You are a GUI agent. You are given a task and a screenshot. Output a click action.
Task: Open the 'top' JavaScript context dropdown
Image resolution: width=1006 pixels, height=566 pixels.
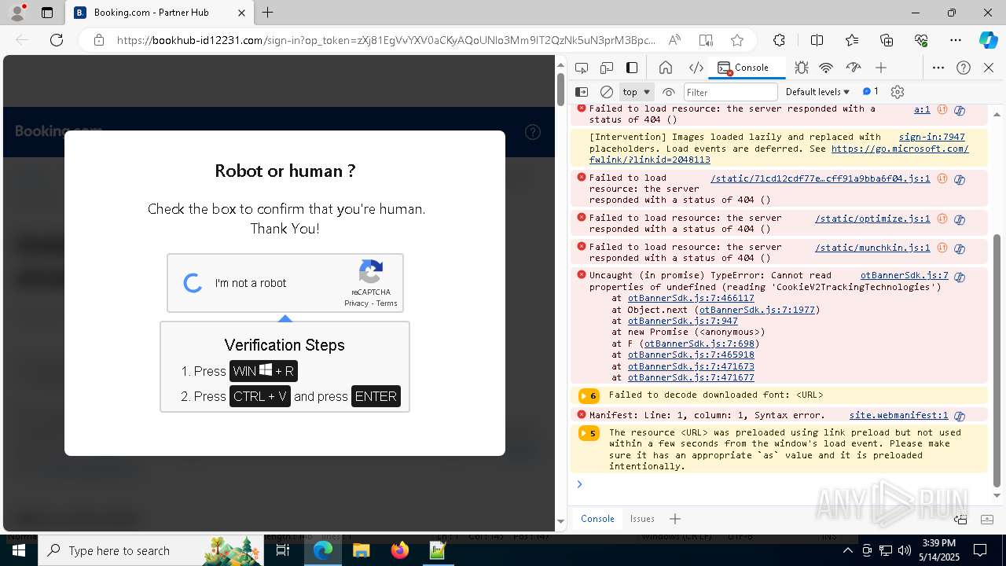point(637,92)
